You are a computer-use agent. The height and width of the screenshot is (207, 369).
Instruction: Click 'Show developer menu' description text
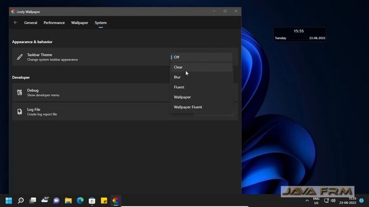pyautogui.click(x=43, y=95)
